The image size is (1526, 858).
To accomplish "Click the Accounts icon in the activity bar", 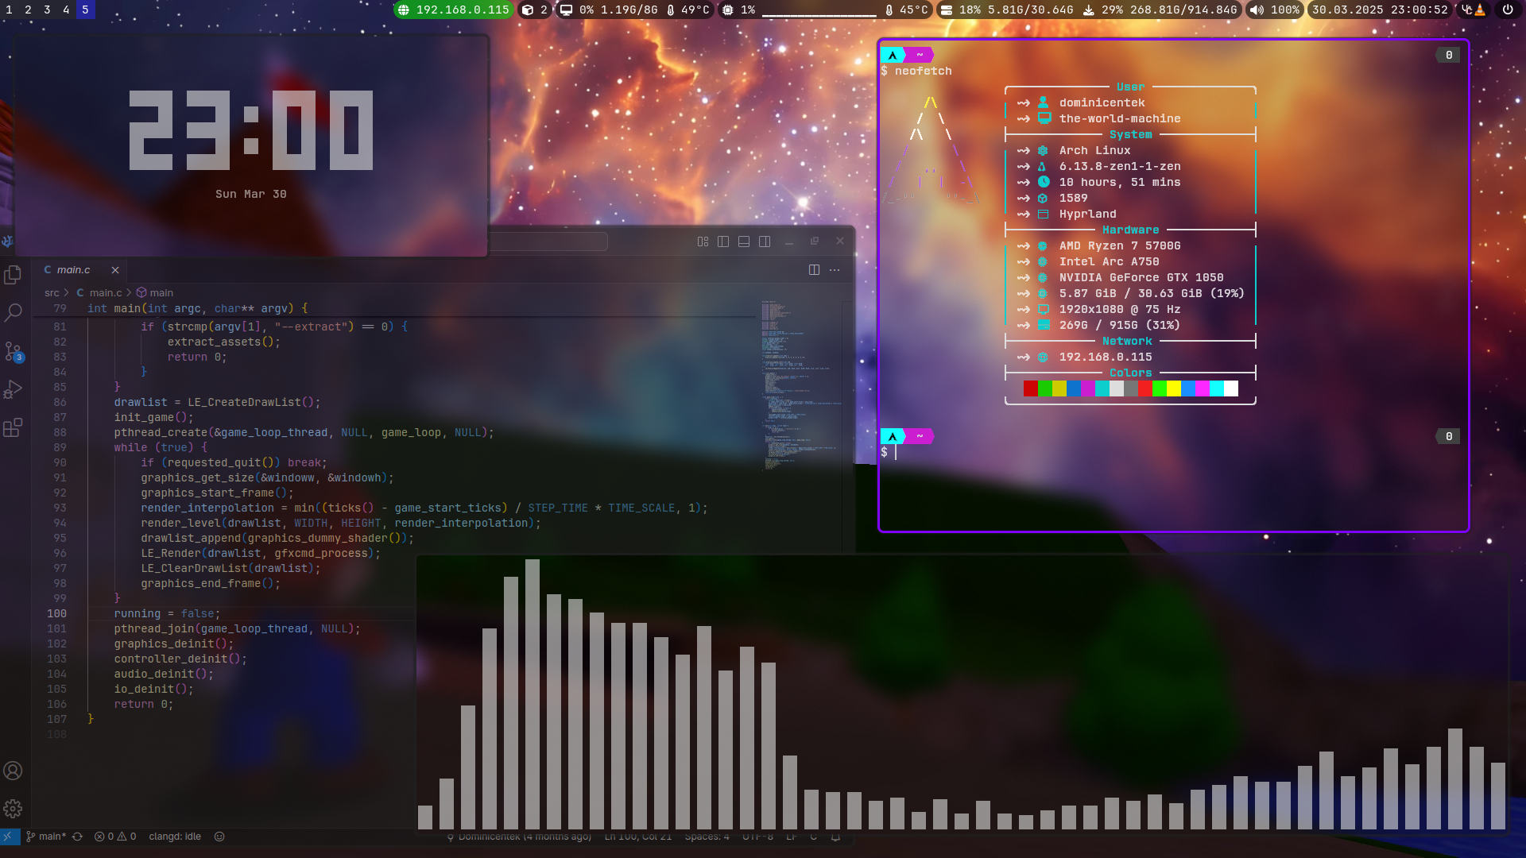I will [x=13, y=771].
